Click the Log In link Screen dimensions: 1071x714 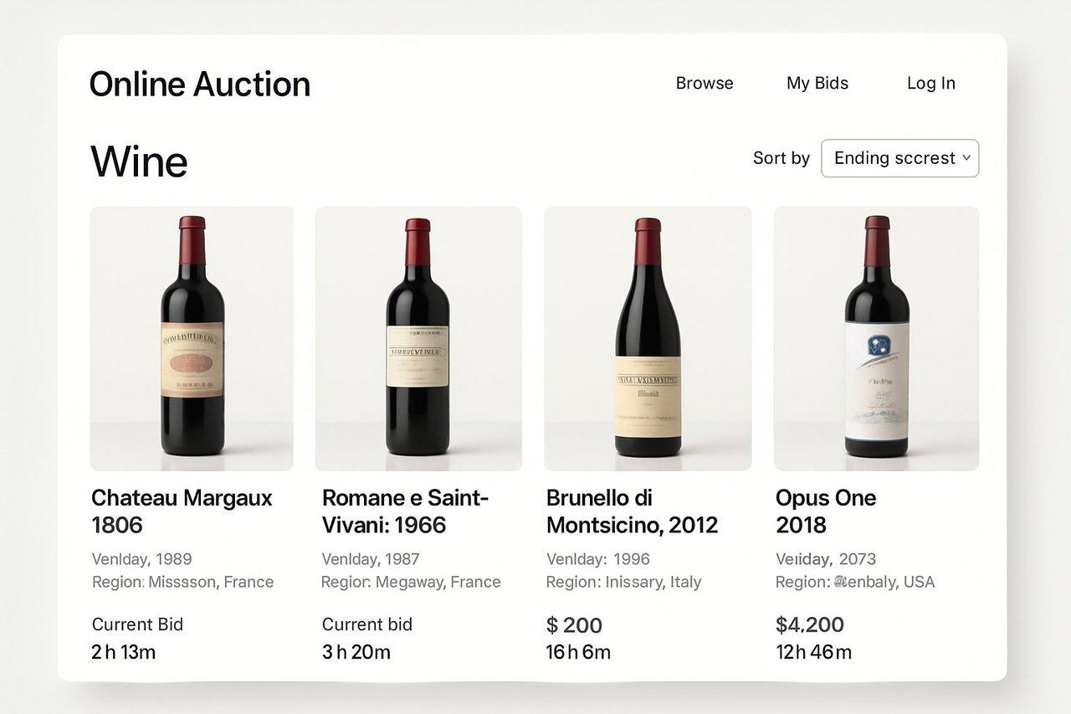[930, 83]
